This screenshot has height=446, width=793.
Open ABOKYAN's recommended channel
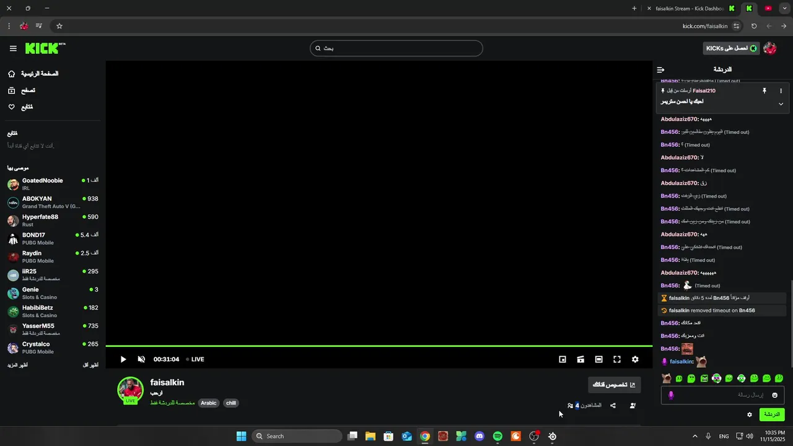(x=53, y=203)
